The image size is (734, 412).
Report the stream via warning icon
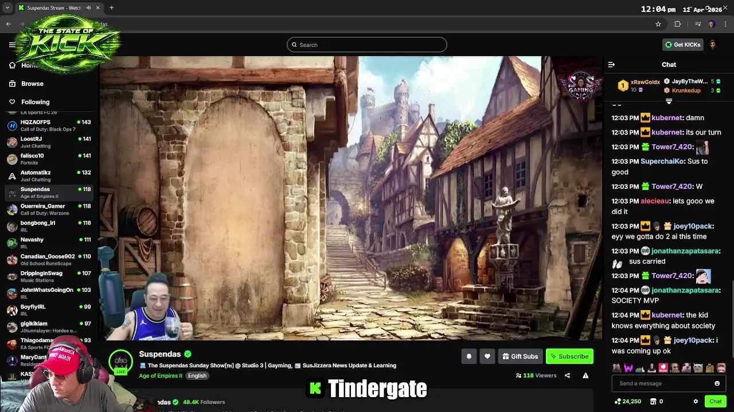pos(585,375)
